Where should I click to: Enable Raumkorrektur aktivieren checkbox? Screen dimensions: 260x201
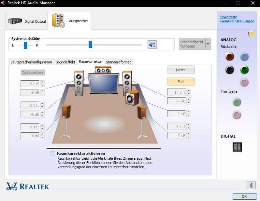pyautogui.click(x=53, y=153)
